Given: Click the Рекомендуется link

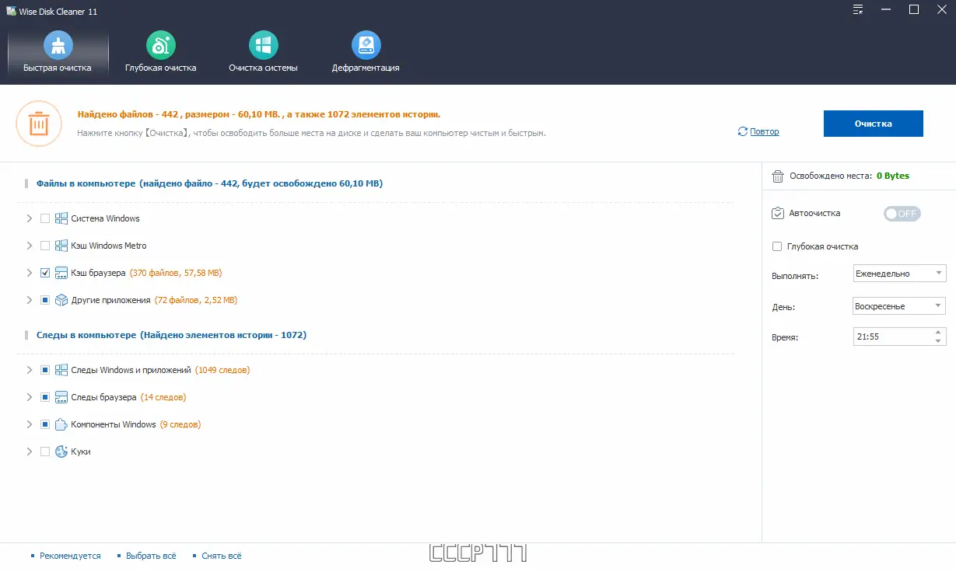Looking at the screenshot, I should click(71, 556).
